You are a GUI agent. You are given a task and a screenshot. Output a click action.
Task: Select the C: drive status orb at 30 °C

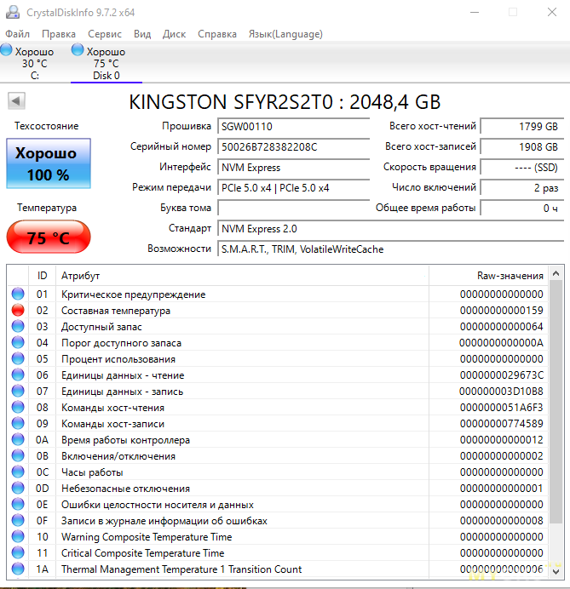[x=7, y=51]
